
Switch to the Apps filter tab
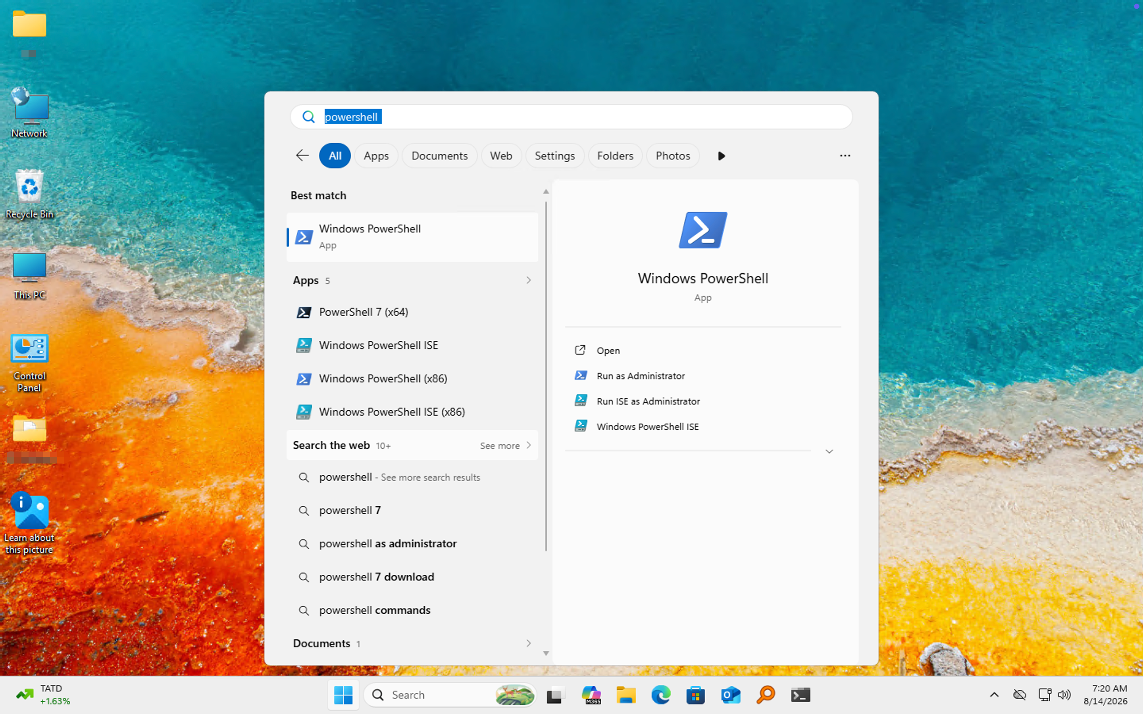[x=376, y=155]
